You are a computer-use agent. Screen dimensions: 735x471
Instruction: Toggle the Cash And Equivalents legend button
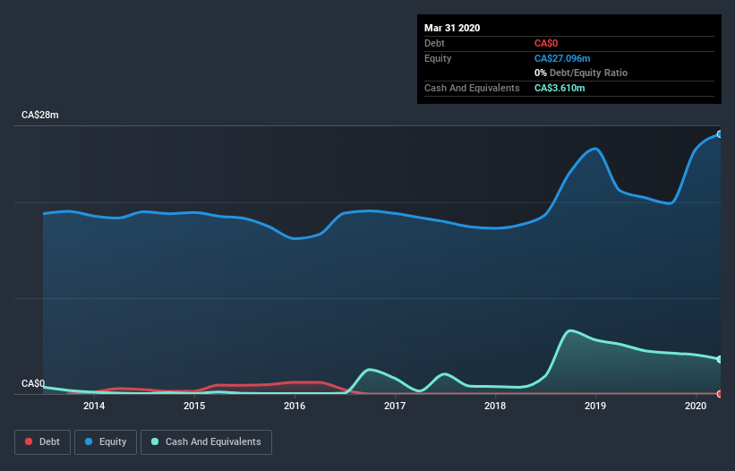click(206, 442)
